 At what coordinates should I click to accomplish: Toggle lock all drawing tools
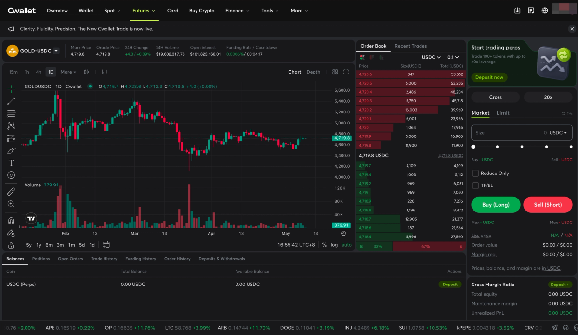[11, 245]
